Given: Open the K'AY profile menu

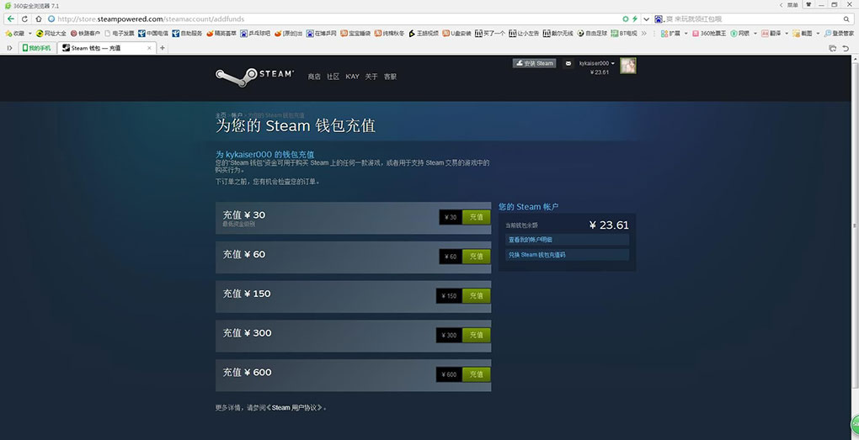Looking at the screenshot, I should [x=352, y=77].
